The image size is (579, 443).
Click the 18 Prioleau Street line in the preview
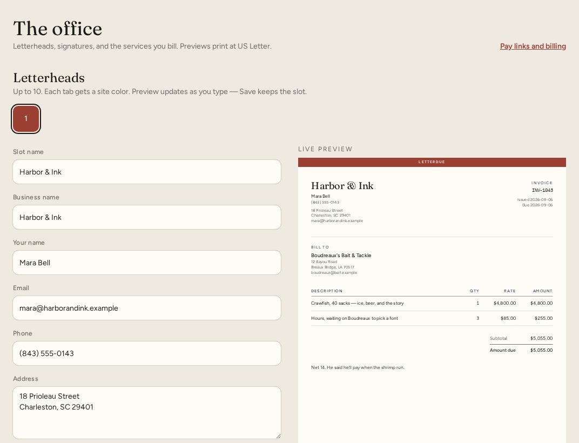(x=327, y=211)
